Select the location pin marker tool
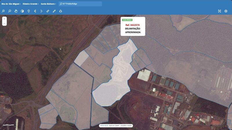Viewport: 232px width, 130px height. (x=29, y=11)
